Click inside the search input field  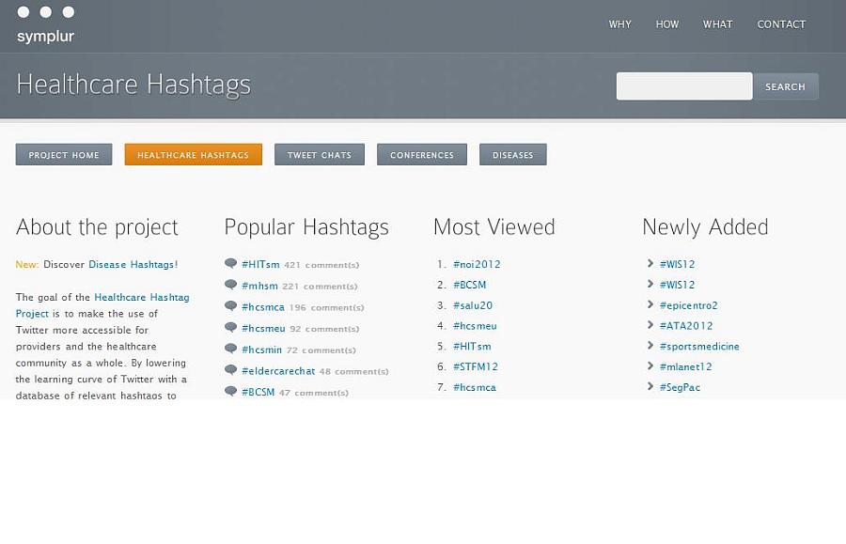tap(683, 85)
